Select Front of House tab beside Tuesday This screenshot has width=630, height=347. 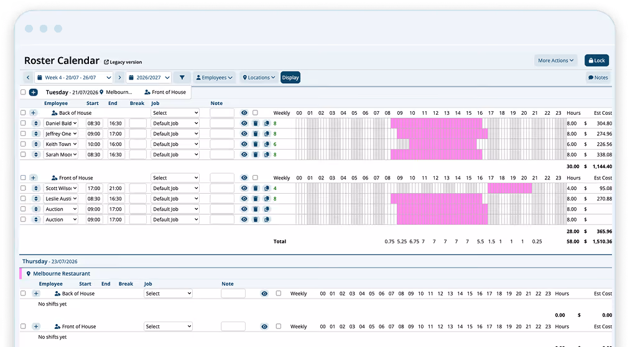pos(165,92)
